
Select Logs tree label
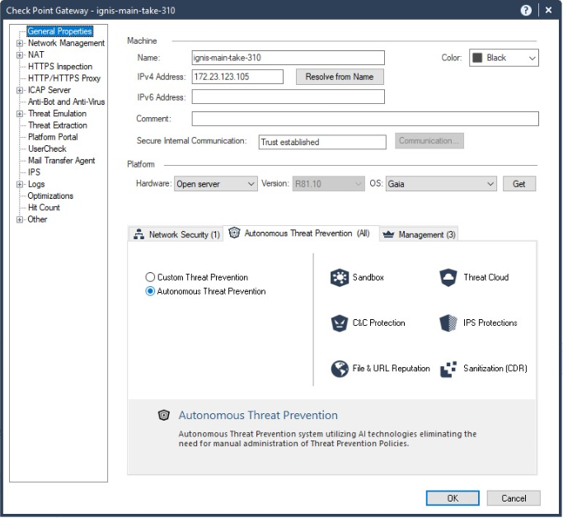click(36, 184)
